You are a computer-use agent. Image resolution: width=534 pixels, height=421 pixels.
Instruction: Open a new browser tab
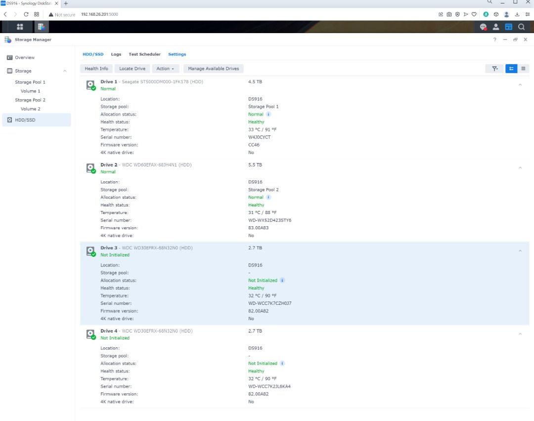tap(66, 3)
